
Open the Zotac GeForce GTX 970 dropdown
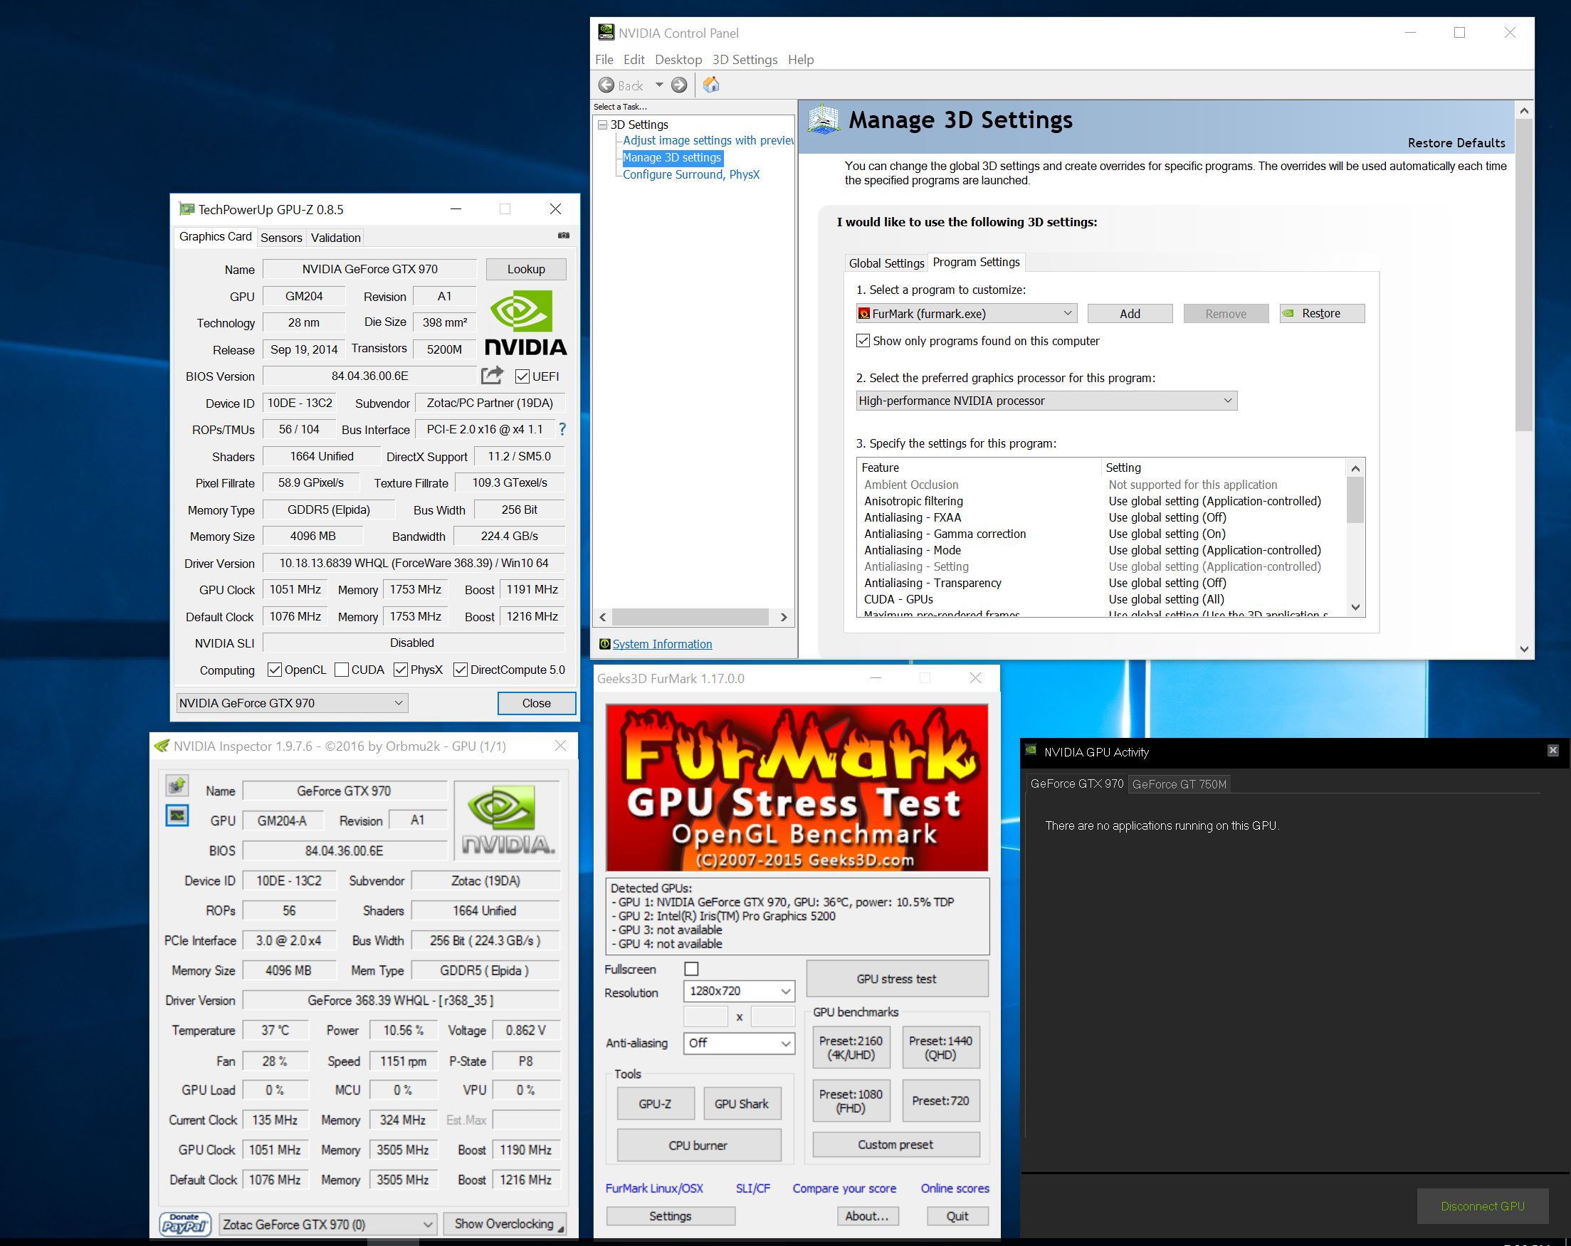pyautogui.click(x=327, y=1224)
